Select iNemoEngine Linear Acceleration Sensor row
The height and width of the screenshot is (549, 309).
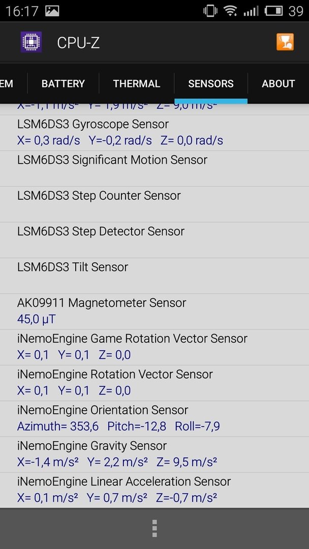point(154,490)
